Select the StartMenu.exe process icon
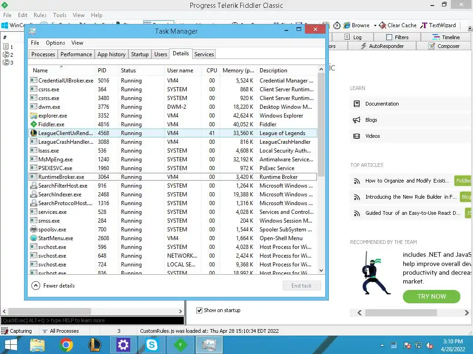This screenshot has height=354, width=473. click(x=33, y=238)
